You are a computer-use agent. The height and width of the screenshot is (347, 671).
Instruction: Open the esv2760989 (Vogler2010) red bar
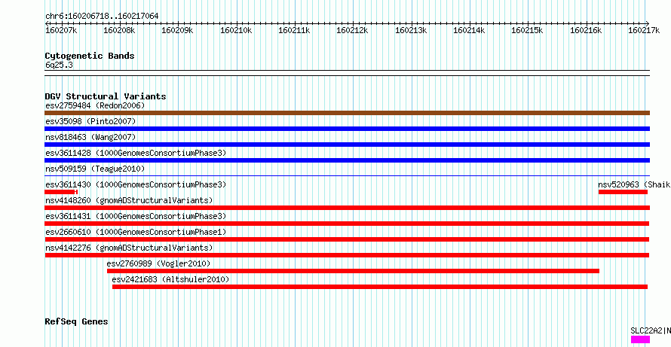tap(353, 271)
